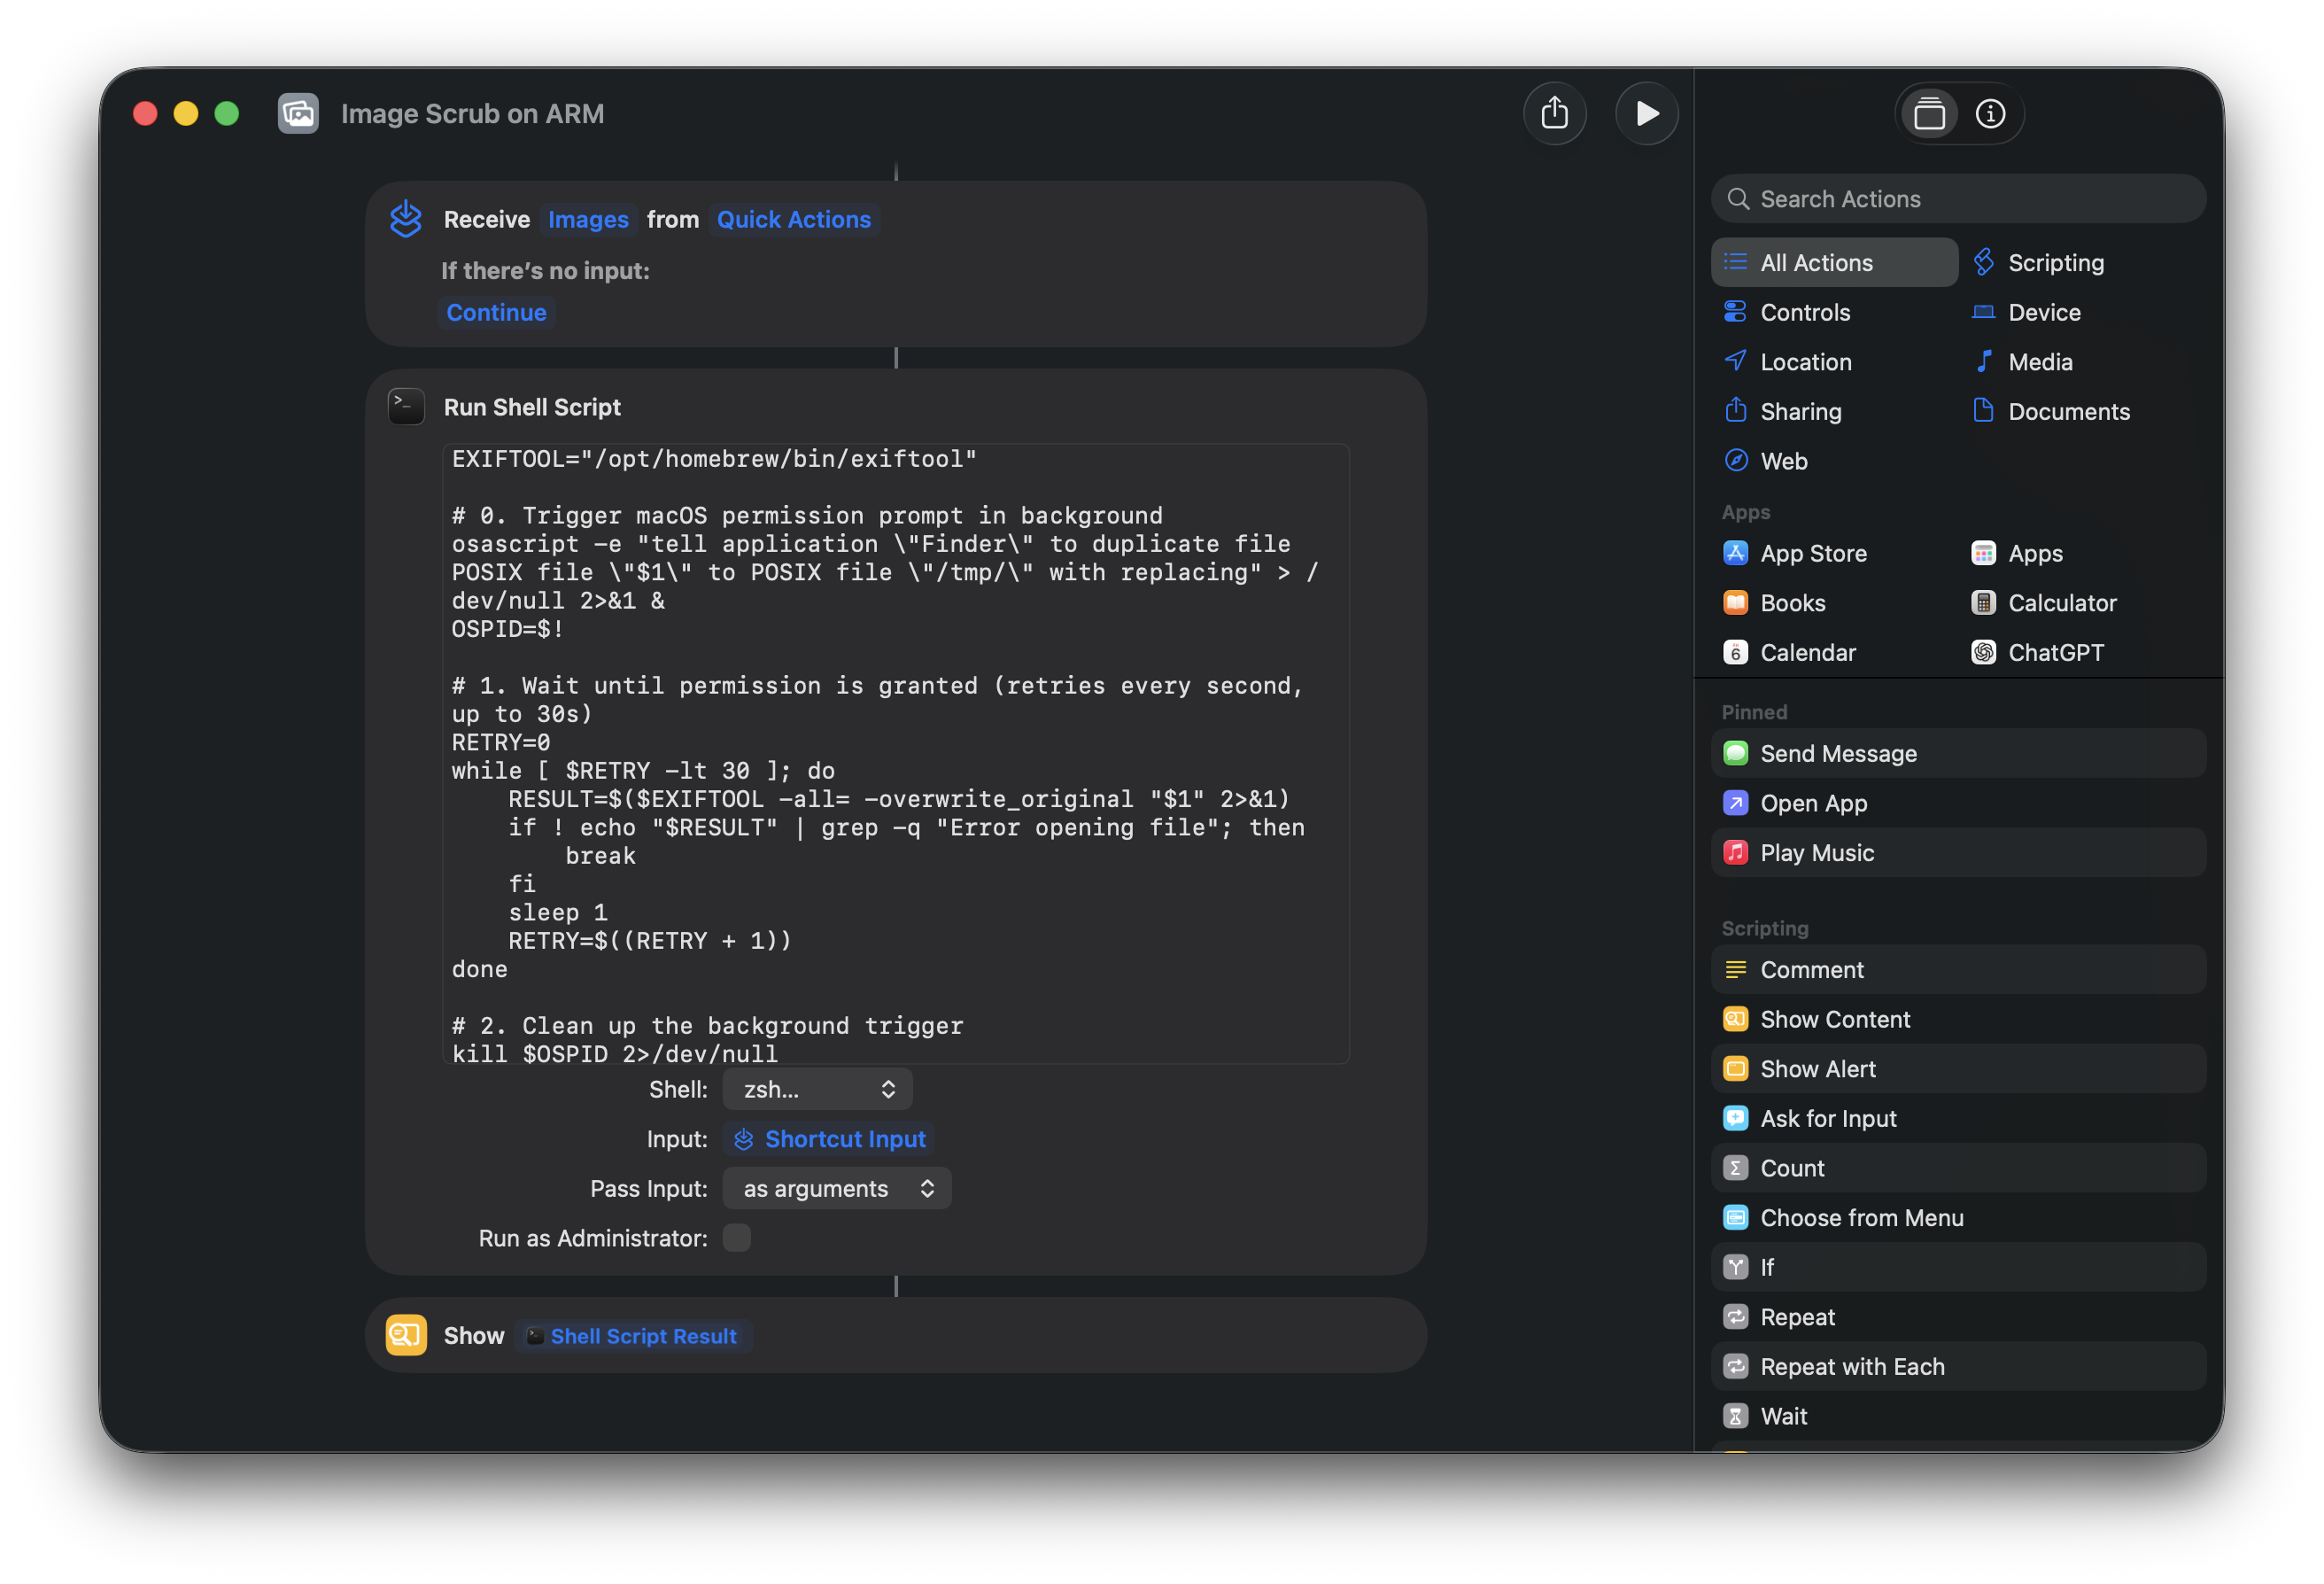
Task: Toggle the Run as Administrator checkbox
Action: click(736, 1238)
